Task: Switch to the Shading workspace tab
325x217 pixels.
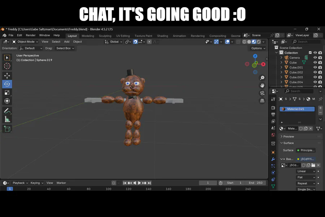Action: click(162, 36)
